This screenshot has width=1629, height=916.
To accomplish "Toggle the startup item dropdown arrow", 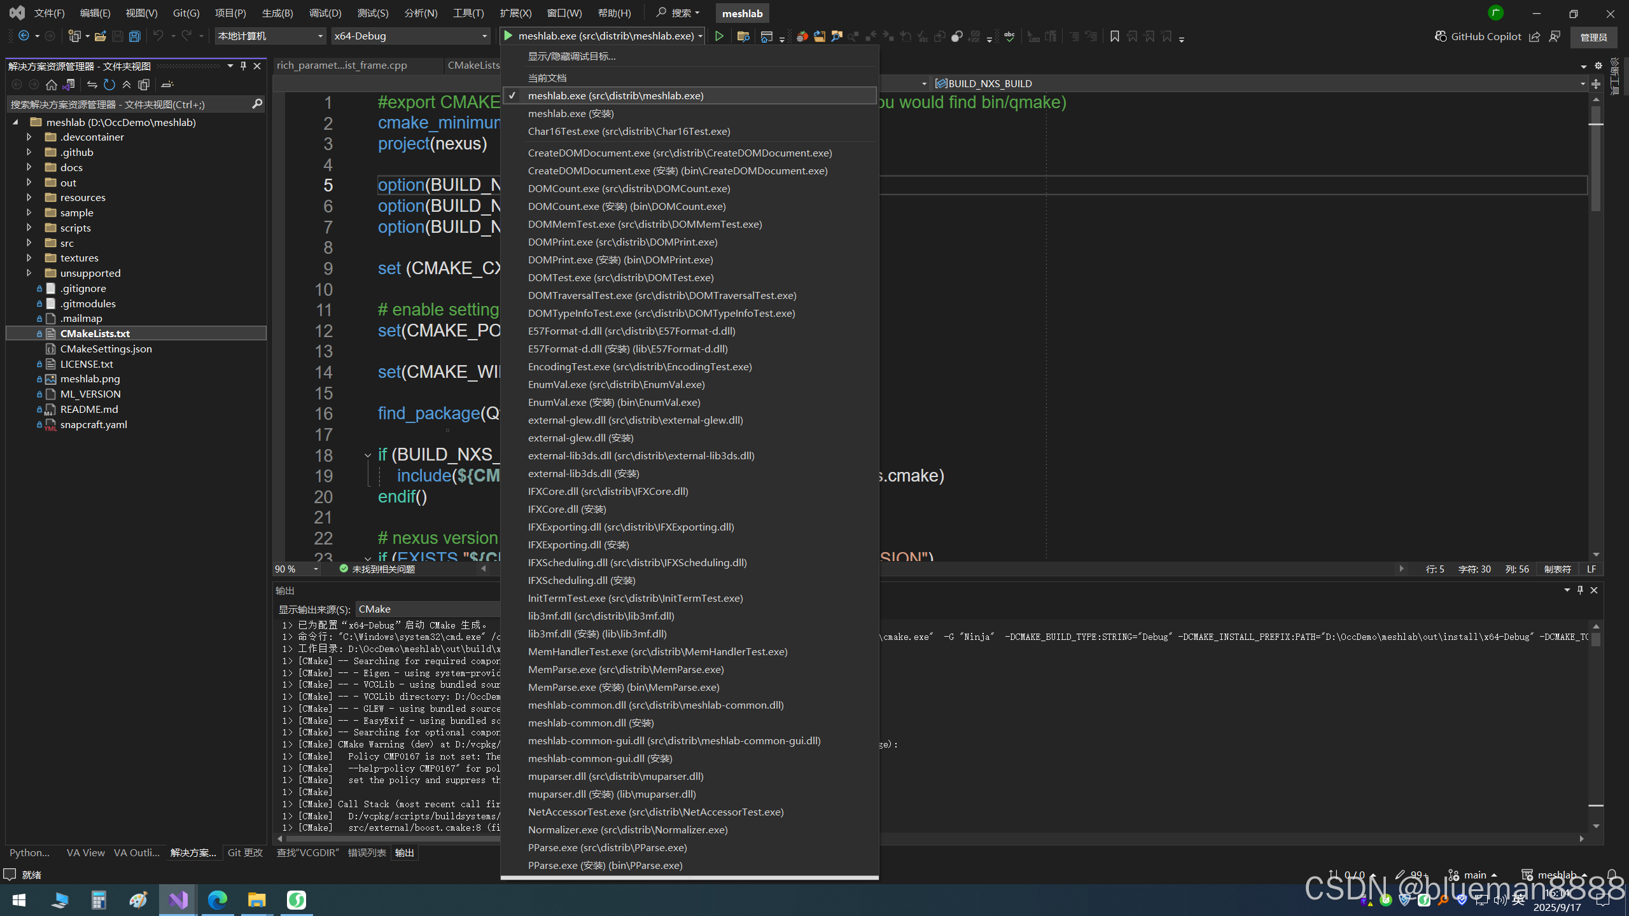I will pyautogui.click(x=700, y=36).
